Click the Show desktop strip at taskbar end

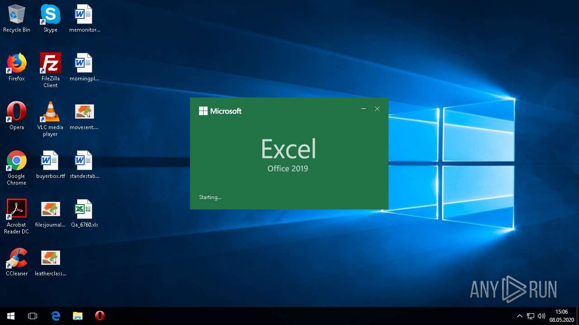(x=578, y=316)
